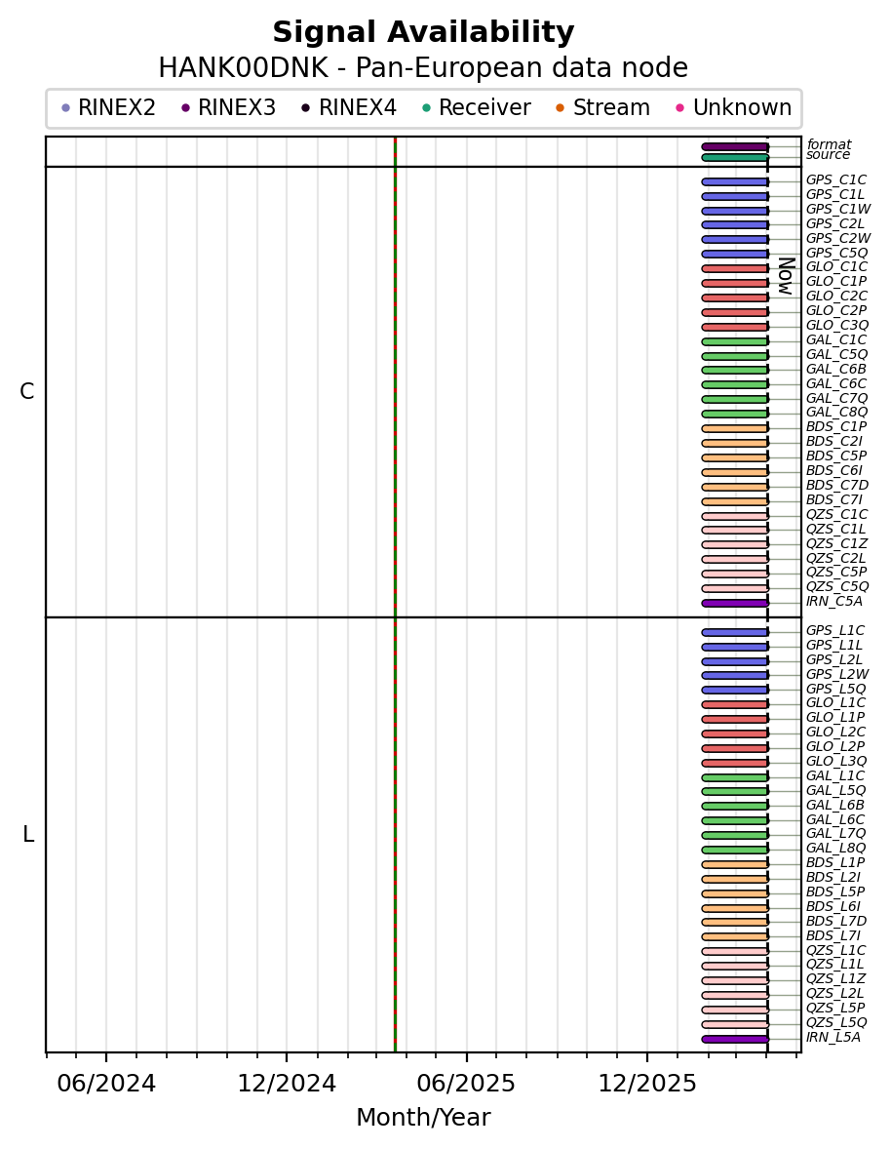Viewport: 891px width, 1149px height.
Task: Click the GAL_L1C green signal bar
Action: (x=735, y=777)
